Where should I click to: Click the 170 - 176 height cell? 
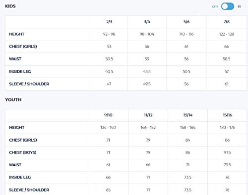point(227,127)
